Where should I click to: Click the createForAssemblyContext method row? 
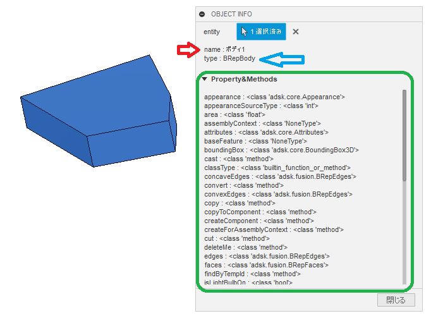[274, 229]
